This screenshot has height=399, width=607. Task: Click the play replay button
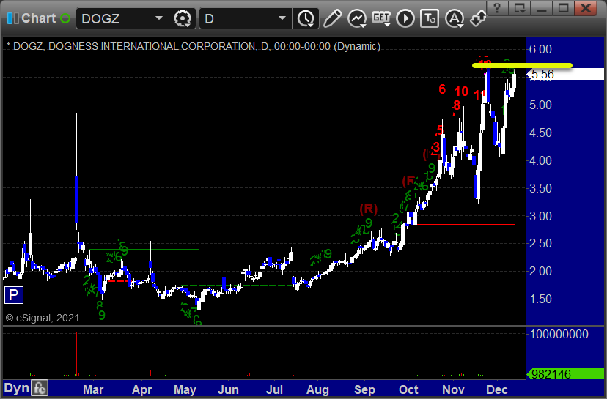pos(405,18)
